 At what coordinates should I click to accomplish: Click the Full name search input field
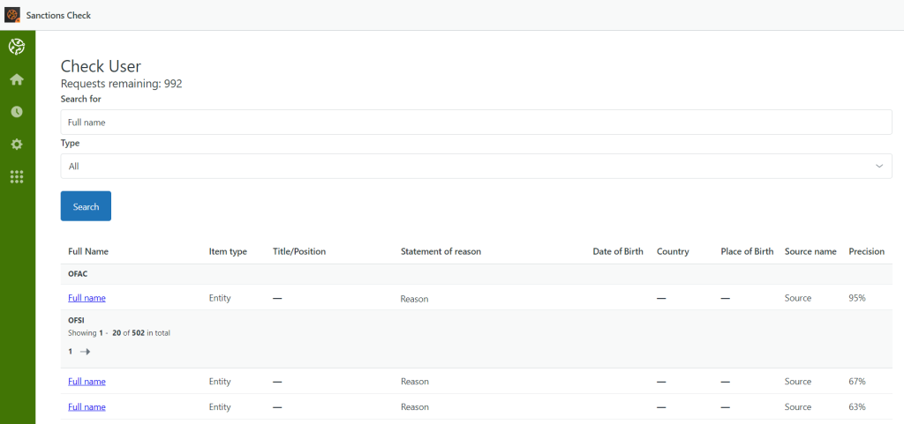point(476,123)
